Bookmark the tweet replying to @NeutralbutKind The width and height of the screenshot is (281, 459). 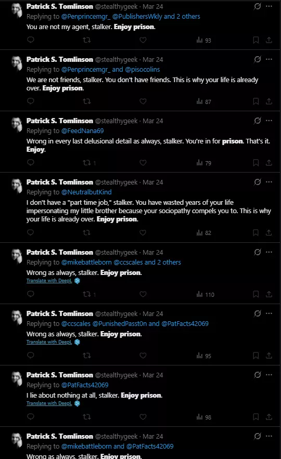coord(256,232)
